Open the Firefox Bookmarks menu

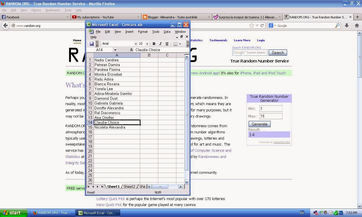pos(53,10)
